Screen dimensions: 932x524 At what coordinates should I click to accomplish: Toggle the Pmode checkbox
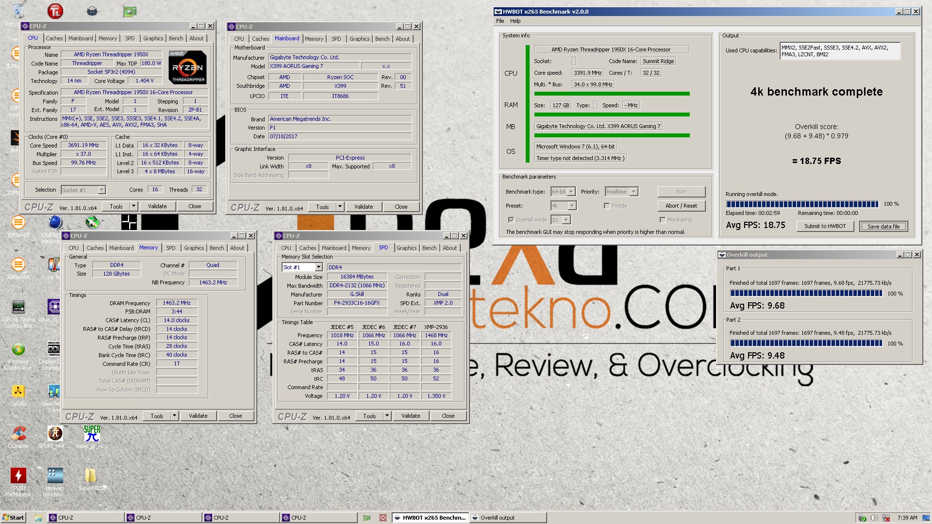607,206
